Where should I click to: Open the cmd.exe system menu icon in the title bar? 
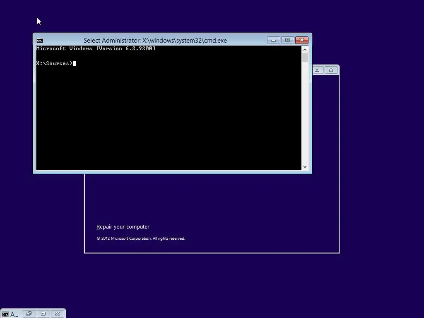click(40, 41)
